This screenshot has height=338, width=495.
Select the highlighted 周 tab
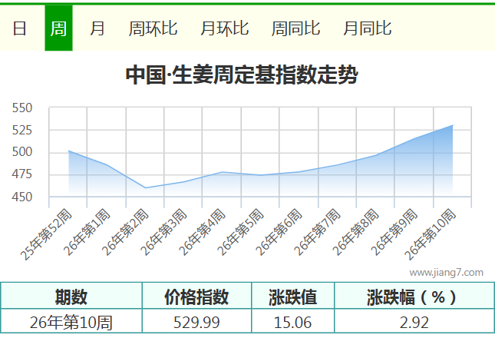[58, 28]
